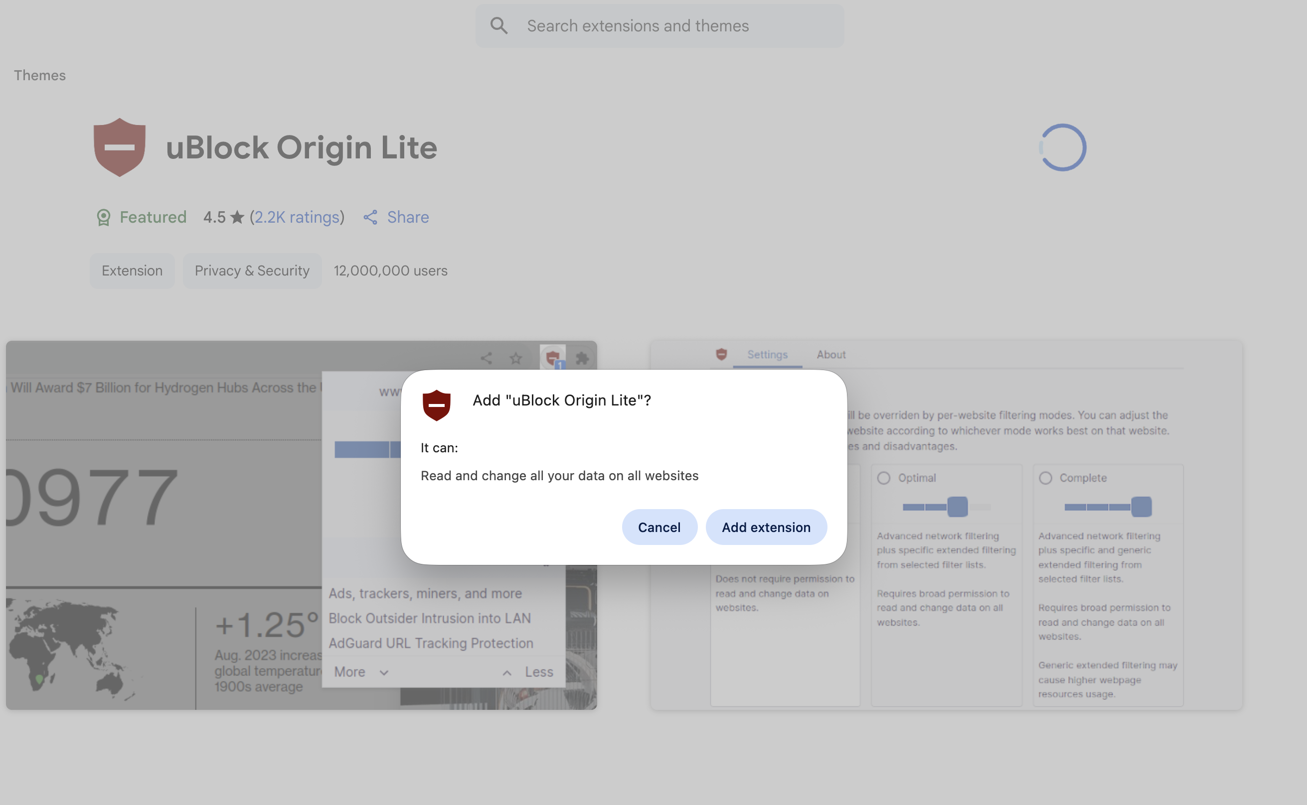Click the loading spinner beside the title
Viewport: 1307px width, 805px height.
pyautogui.click(x=1062, y=147)
